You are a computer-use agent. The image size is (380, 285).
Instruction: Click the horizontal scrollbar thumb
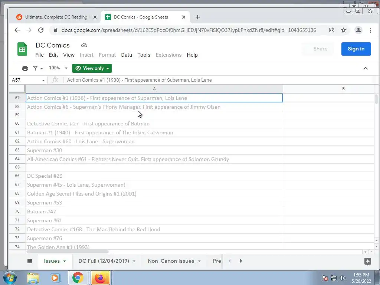point(68,252)
